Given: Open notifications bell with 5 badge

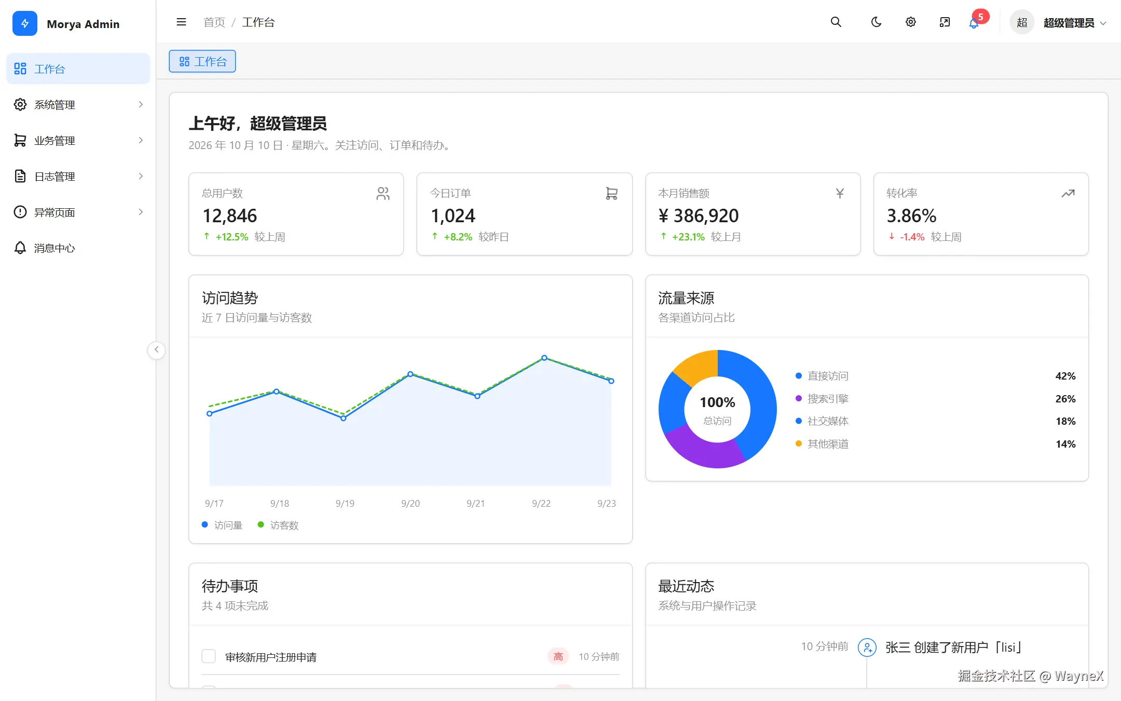Looking at the screenshot, I should (974, 23).
